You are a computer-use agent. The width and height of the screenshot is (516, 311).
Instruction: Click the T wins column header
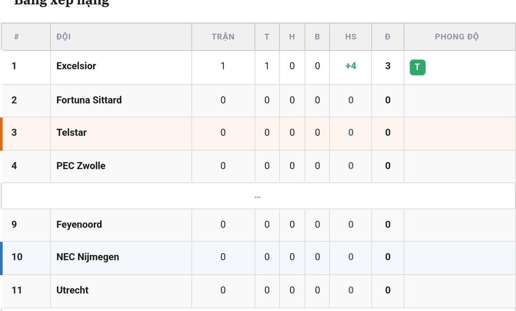pyautogui.click(x=267, y=37)
